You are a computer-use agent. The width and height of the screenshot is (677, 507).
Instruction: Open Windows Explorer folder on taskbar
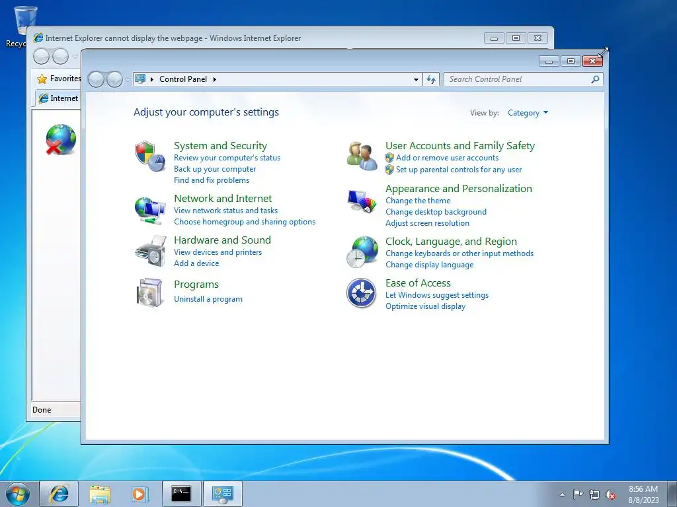click(x=100, y=494)
